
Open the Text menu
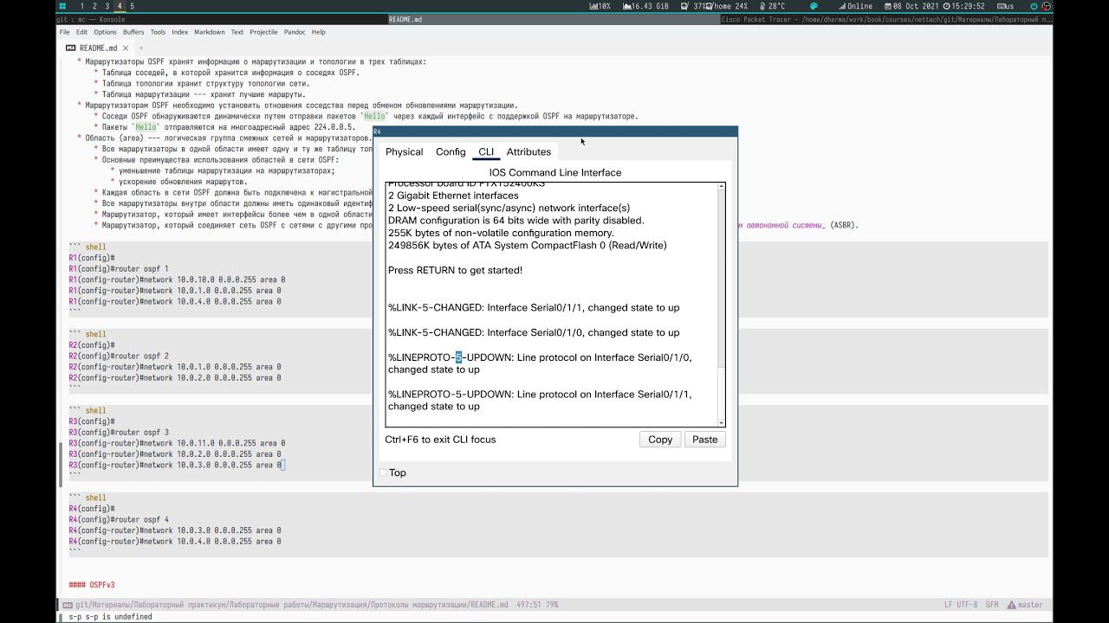[237, 32]
